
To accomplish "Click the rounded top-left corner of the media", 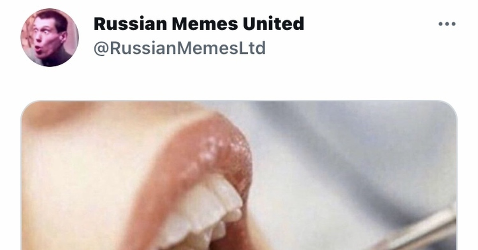I will click(x=26, y=106).
